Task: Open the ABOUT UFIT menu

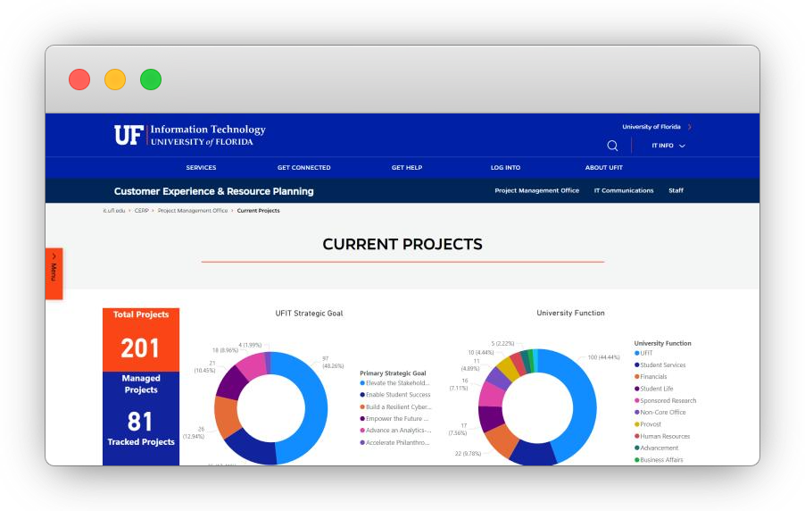Action: pos(603,168)
